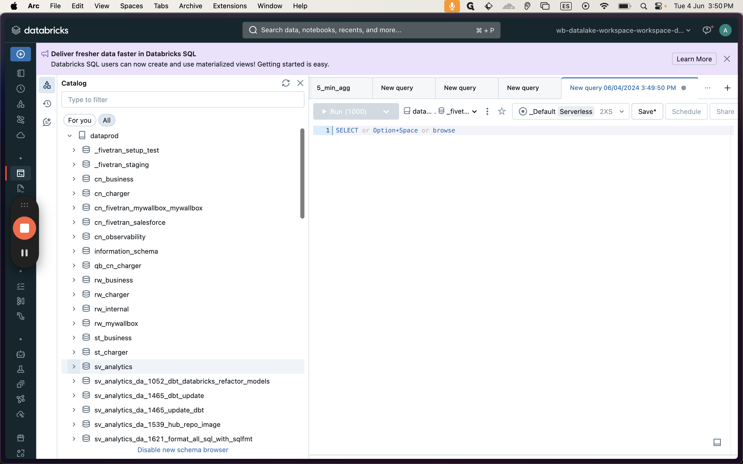
Task: Switch to 5_min_agg tab
Action: [341, 88]
